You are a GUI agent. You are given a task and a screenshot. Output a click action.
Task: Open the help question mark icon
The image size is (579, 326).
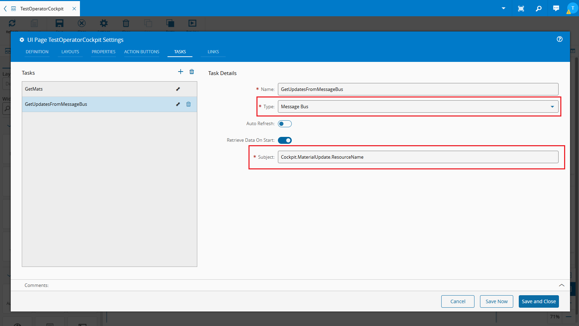coord(559,39)
